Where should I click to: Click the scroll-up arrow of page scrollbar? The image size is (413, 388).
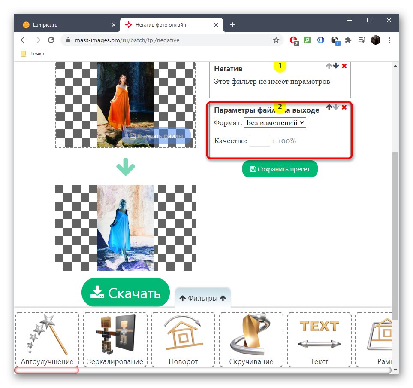point(395,66)
